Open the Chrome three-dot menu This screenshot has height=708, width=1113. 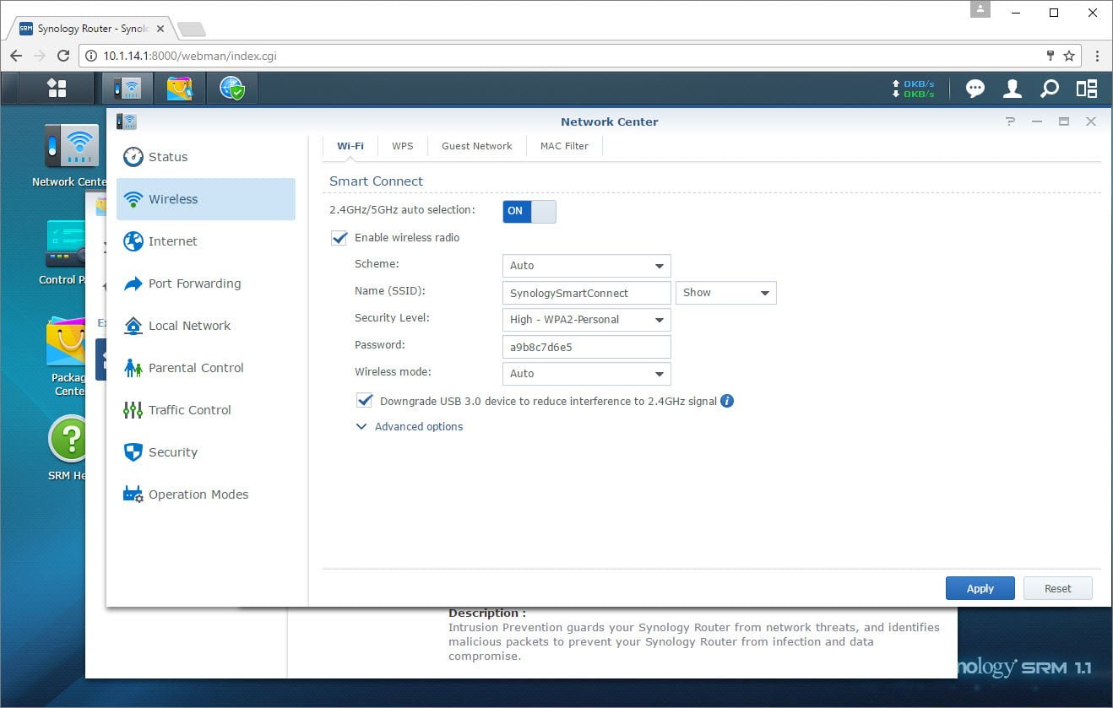pos(1097,56)
